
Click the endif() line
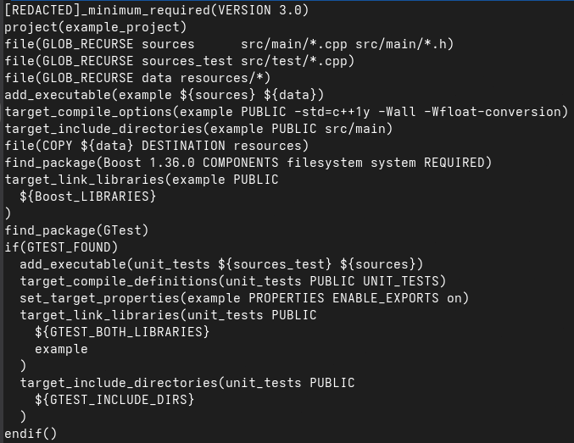(31, 434)
